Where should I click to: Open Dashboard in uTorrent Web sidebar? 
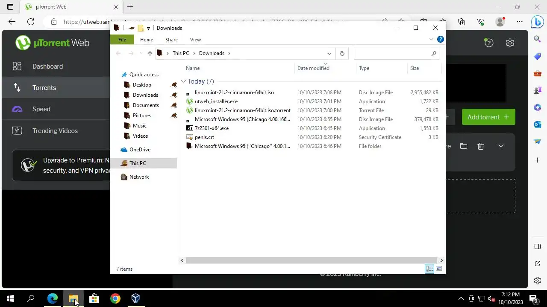point(47,67)
